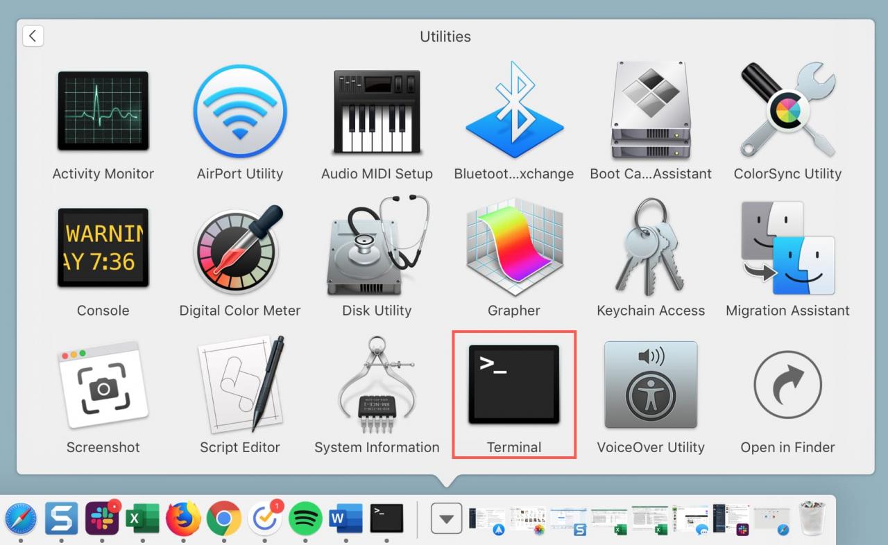Image resolution: width=888 pixels, height=545 pixels.
Task: Open Disk Utility
Action: (378, 246)
